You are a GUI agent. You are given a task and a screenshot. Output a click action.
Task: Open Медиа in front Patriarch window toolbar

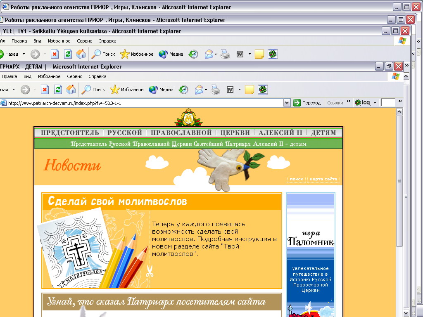coord(161,90)
